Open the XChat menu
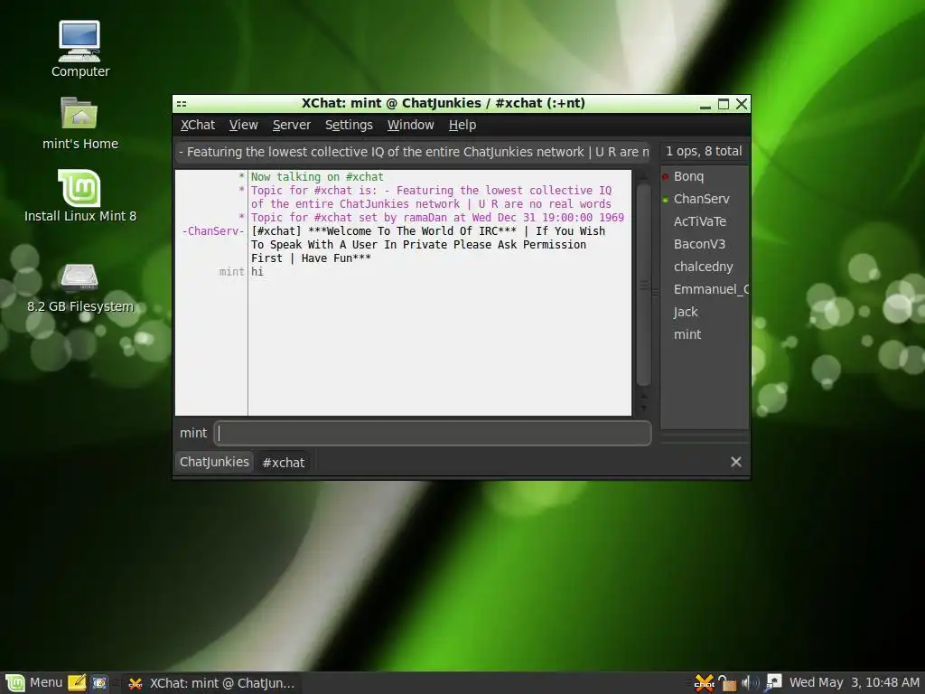The height and width of the screenshot is (694, 925). (x=198, y=125)
